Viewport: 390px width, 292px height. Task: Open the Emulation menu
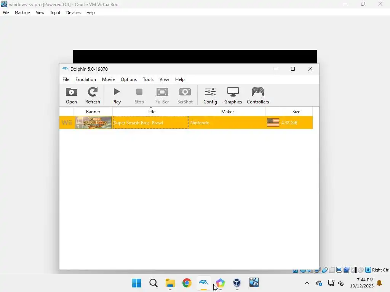pyautogui.click(x=86, y=79)
